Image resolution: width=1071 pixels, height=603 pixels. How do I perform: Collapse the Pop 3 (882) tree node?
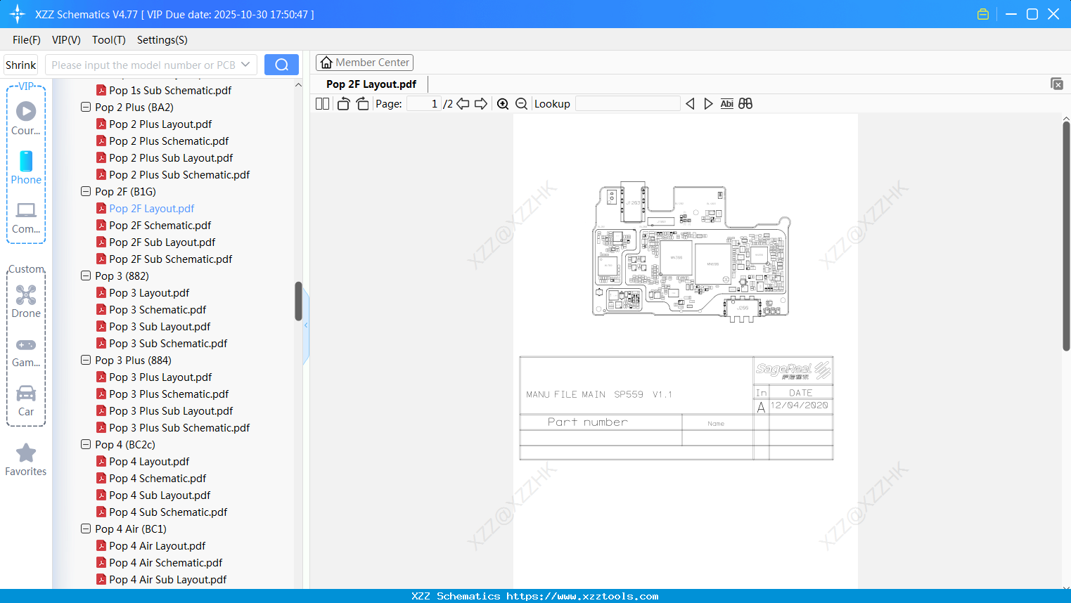85,275
